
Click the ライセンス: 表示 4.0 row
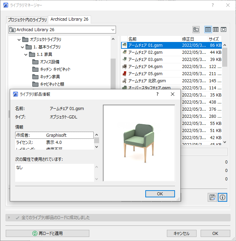(55, 142)
